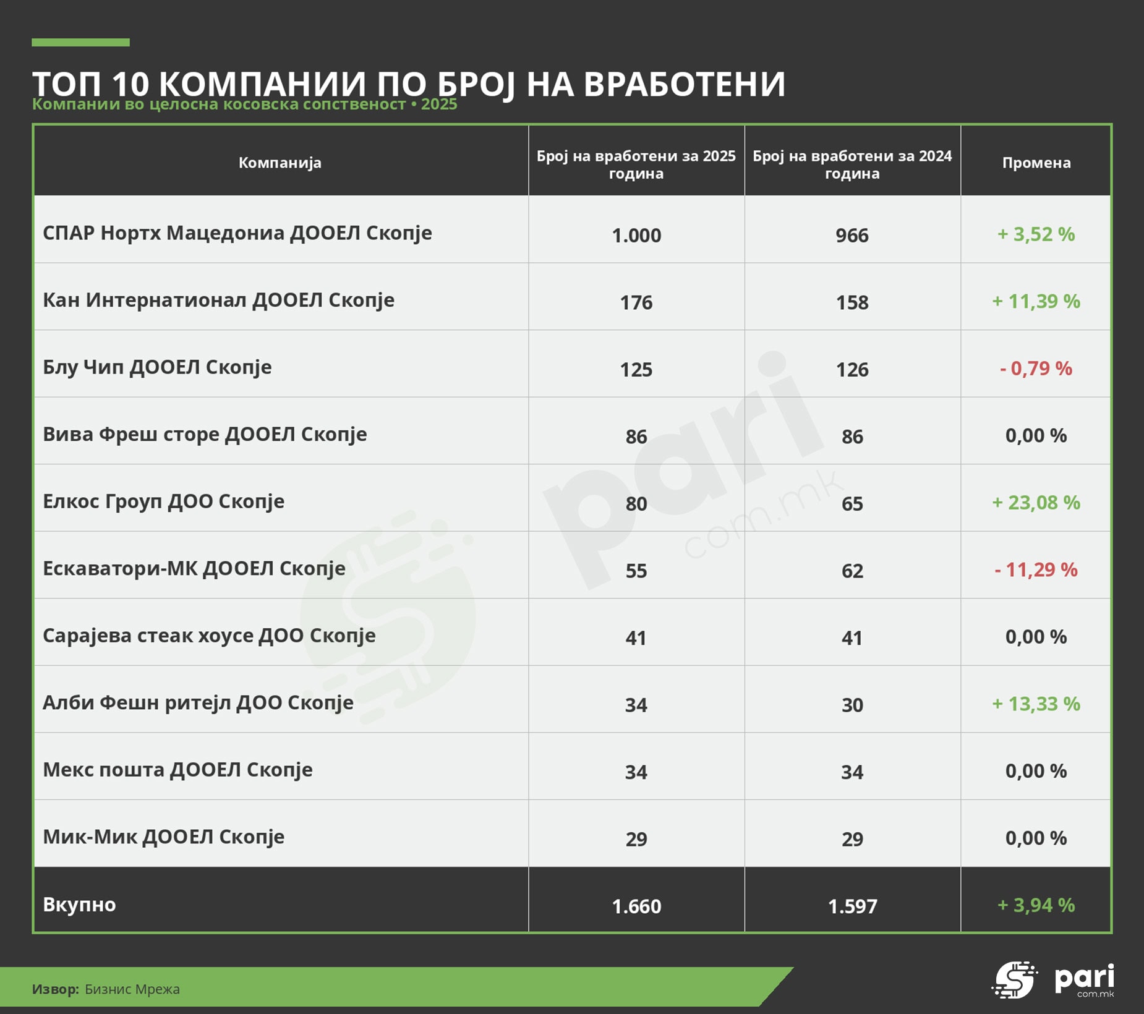This screenshot has height=1014, width=1144.
Task: Click the + 3,52 % change value
Action: 1036,234
